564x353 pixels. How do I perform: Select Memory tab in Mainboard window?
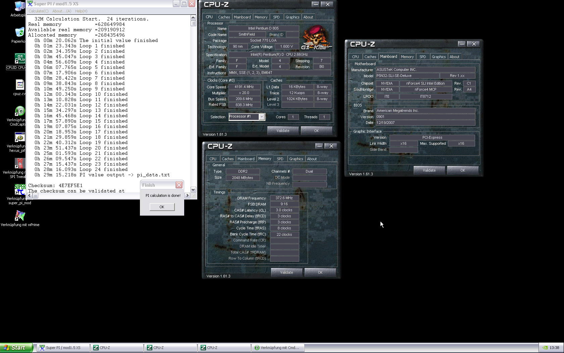(407, 57)
